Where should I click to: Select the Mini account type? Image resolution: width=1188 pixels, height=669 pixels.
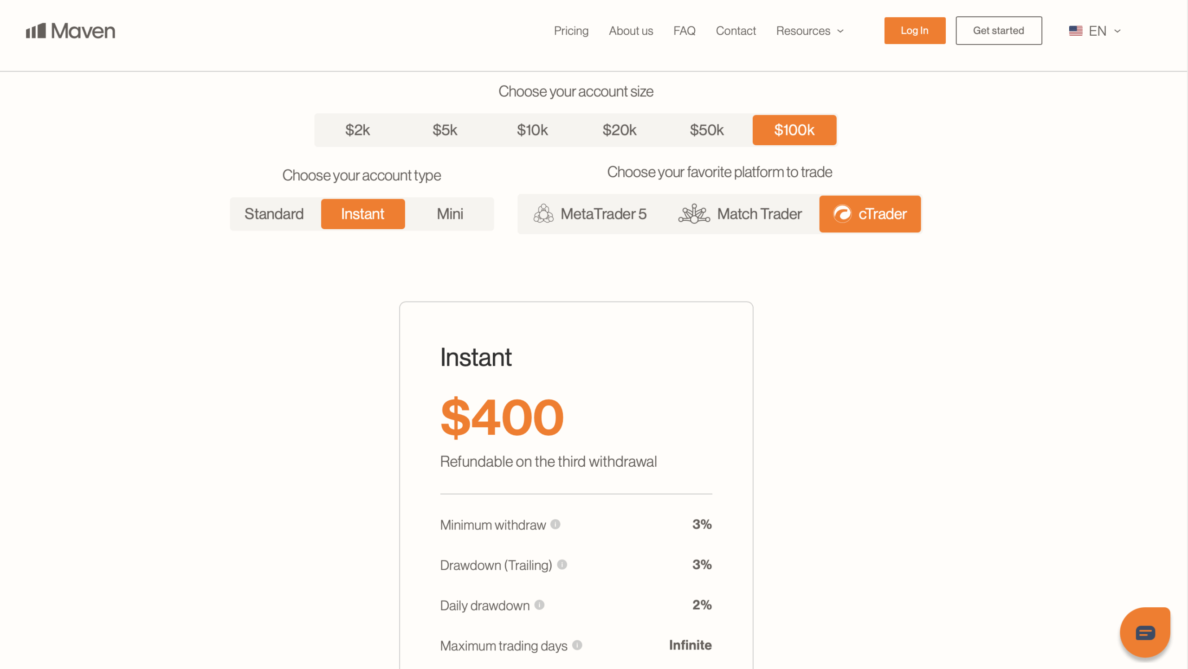(x=449, y=214)
